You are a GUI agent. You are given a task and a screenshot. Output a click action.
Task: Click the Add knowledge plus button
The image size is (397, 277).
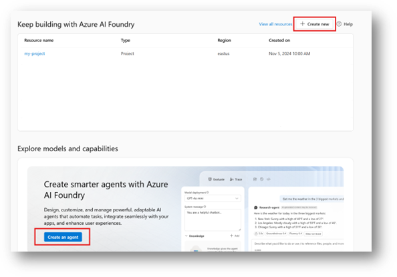tap(235, 236)
